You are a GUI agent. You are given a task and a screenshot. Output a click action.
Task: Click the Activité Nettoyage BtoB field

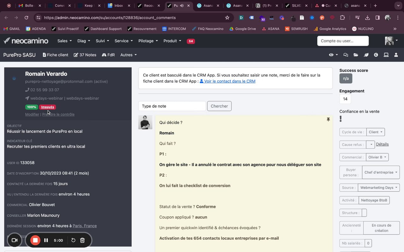pos(374,200)
